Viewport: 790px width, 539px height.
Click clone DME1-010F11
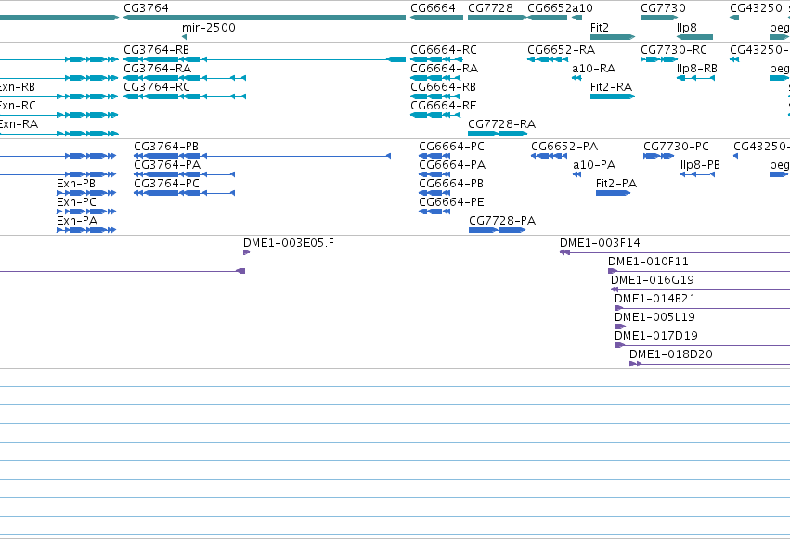[x=699, y=271]
